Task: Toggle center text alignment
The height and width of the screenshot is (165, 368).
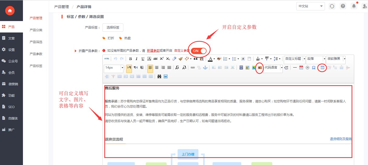Action: [x=157, y=68]
